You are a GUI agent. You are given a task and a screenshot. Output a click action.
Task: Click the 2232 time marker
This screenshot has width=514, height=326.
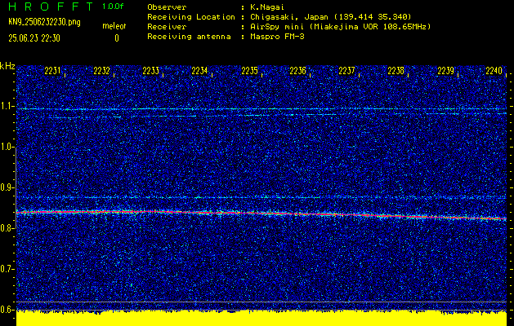pos(101,71)
